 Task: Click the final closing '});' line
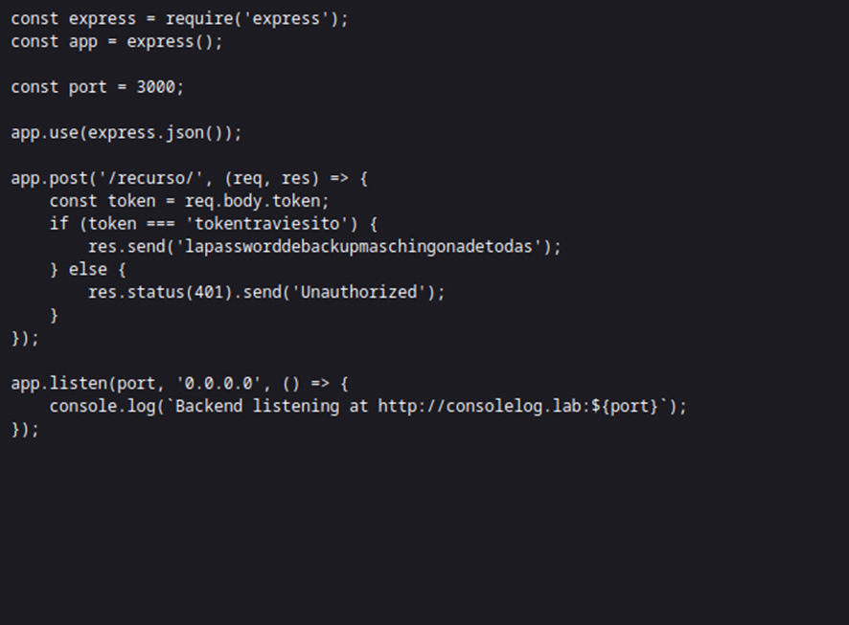[25, 429]
